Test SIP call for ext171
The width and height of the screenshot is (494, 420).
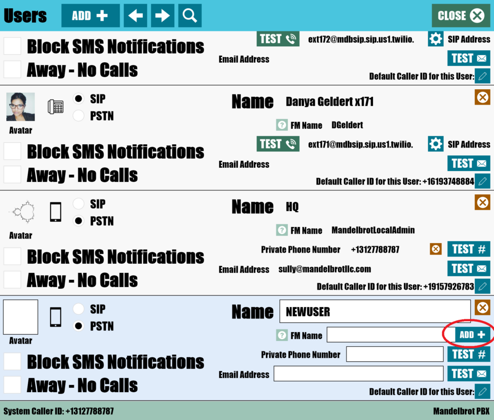(x=278, y=144)
